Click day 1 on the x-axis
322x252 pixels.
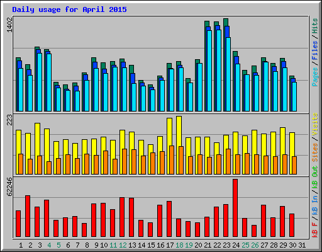click(x=21, y=245)
